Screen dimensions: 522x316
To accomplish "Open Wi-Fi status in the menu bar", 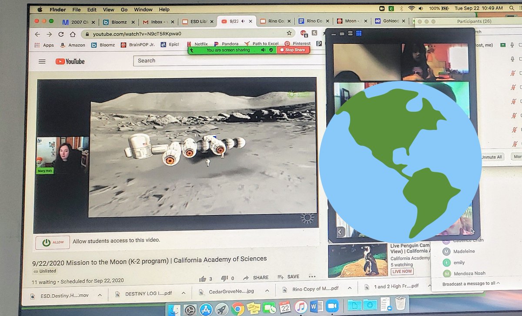I will coord(411,9).
